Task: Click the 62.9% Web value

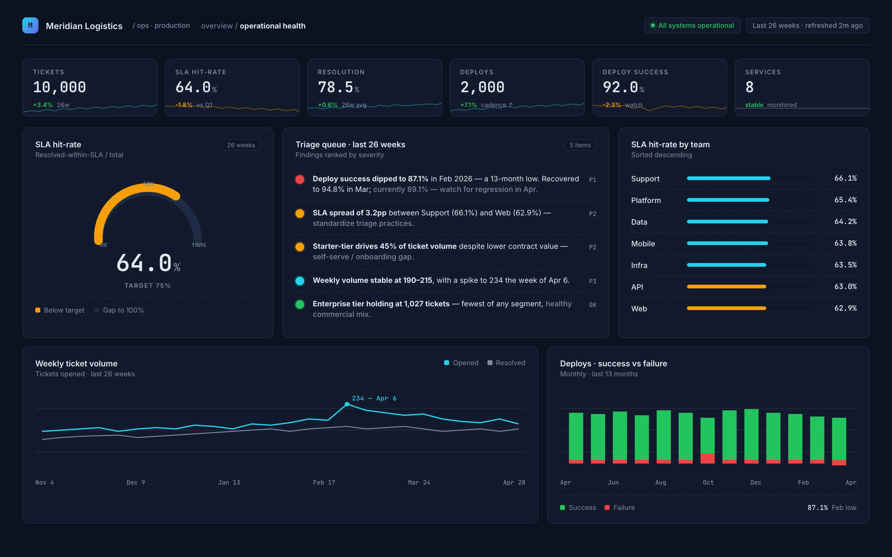Action: tap(846, 308)
